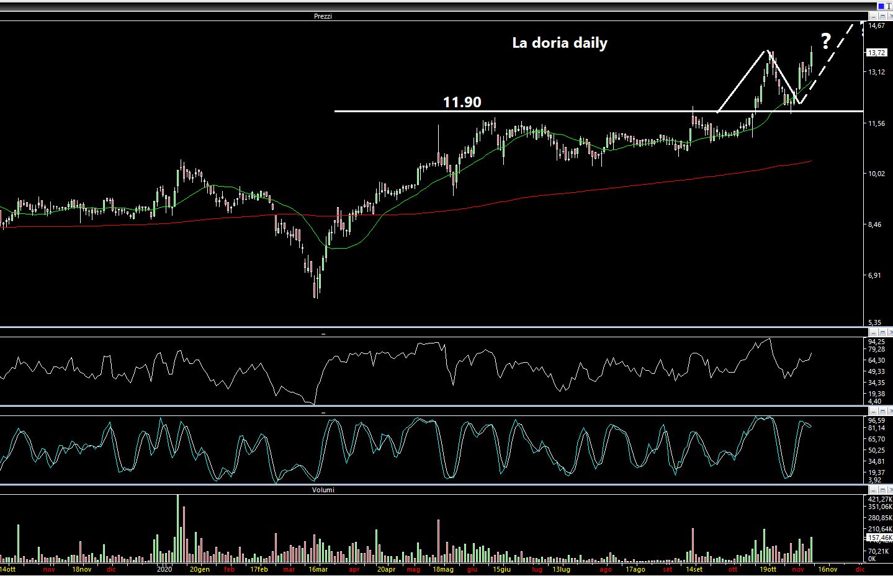Image resolution: width=893 pixels, height=576 pixels.
Task: Click the 3,92 value on the stochastic scale
Action: (x=875, y=479)
